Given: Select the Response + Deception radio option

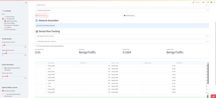Looking at the screenshot, I should [x=3, y=25].
